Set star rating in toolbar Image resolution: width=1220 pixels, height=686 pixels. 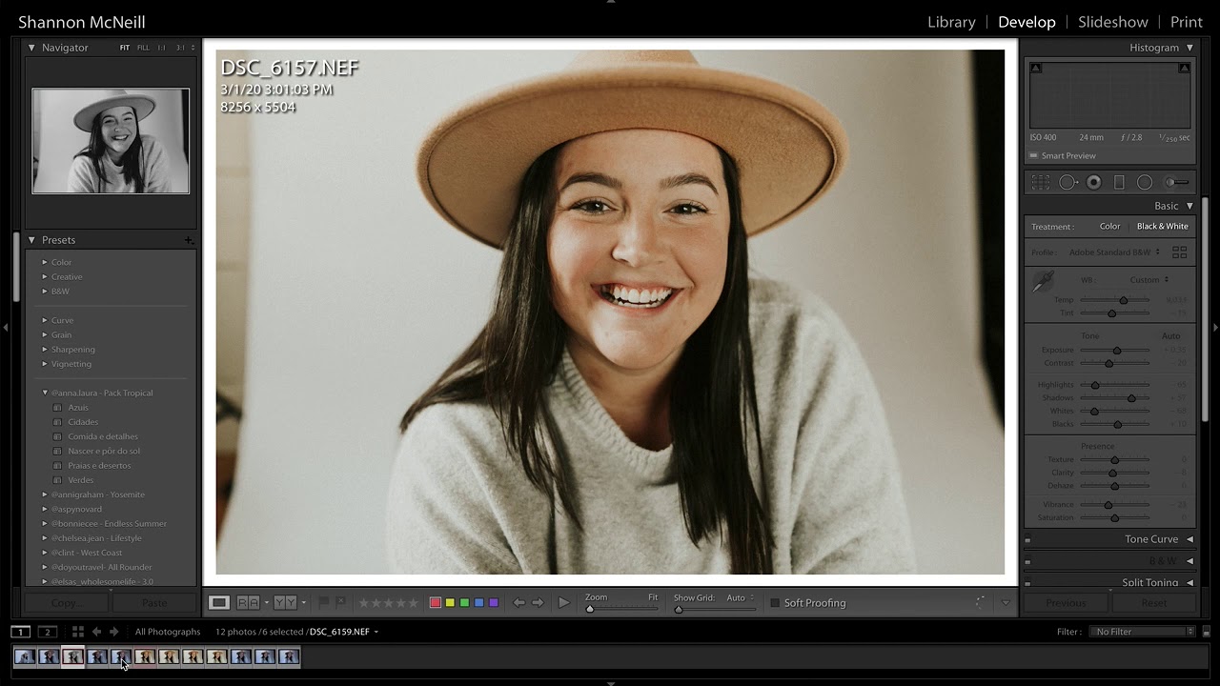(388, 602)
